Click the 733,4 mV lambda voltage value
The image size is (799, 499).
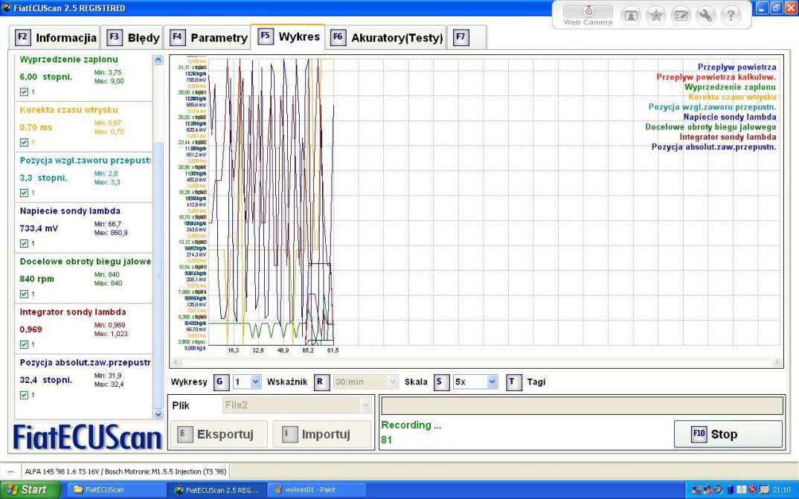click(39, 228)
